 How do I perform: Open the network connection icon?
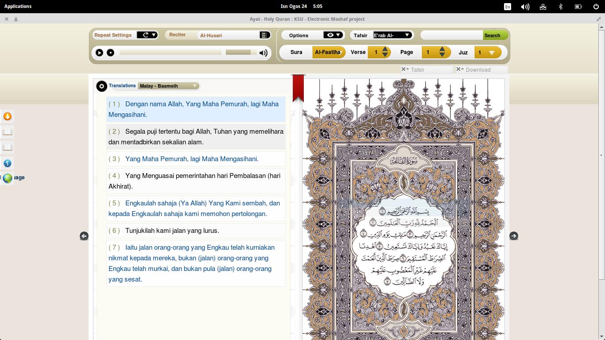(543, 7)
